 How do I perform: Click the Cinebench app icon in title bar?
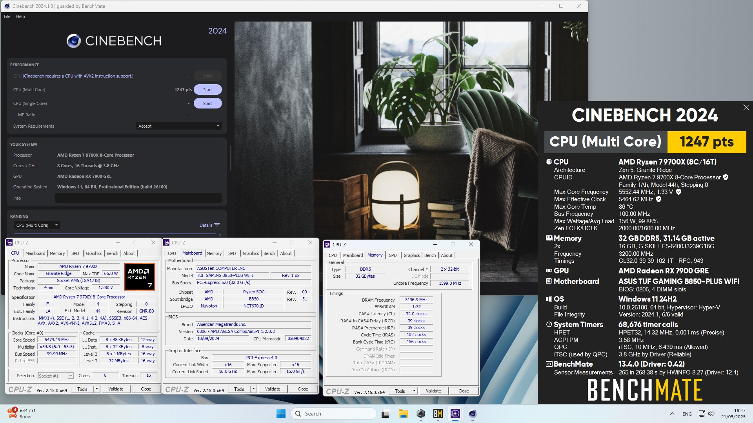7,6
